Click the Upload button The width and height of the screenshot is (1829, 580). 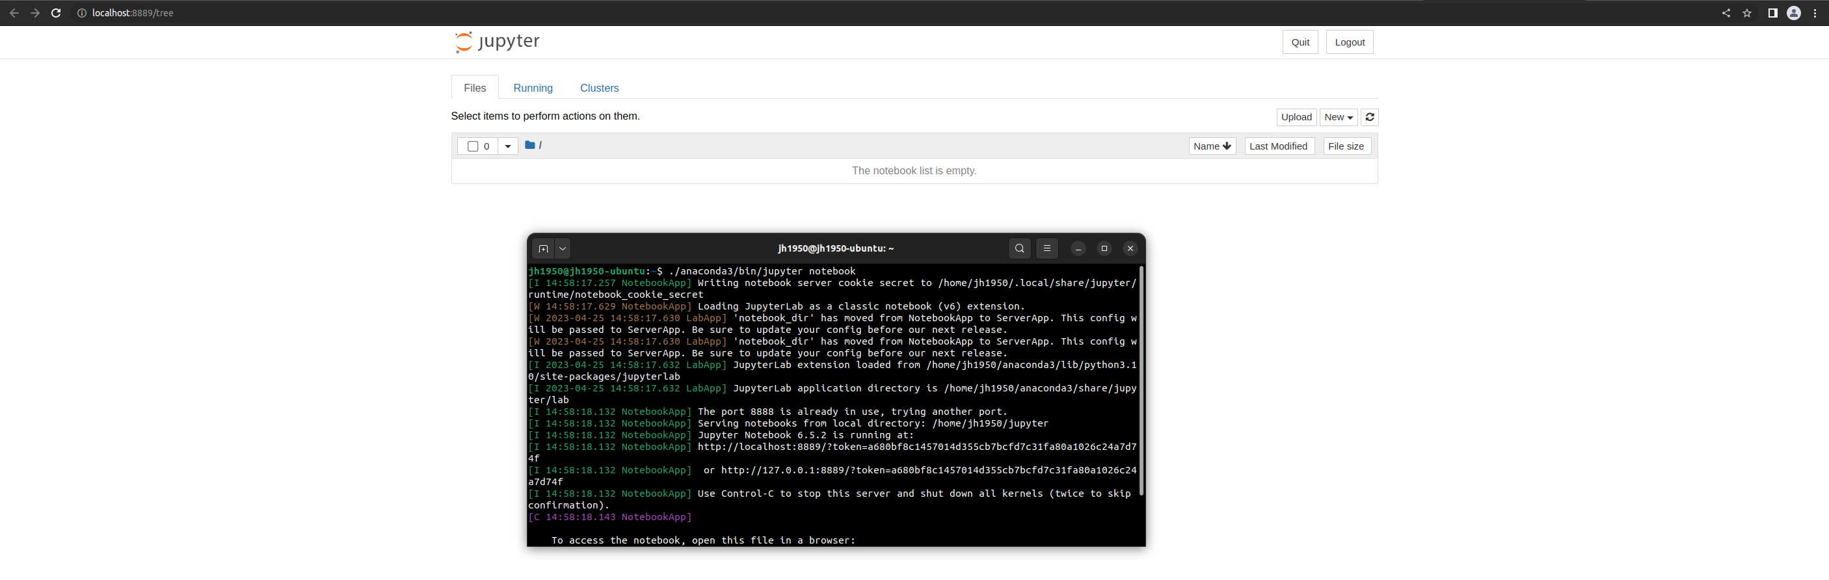pyautogui.click(x=1296, y=117)
